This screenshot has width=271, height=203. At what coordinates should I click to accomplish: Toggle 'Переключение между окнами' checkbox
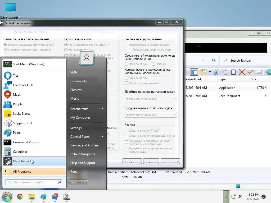click(x=127, y=45)
